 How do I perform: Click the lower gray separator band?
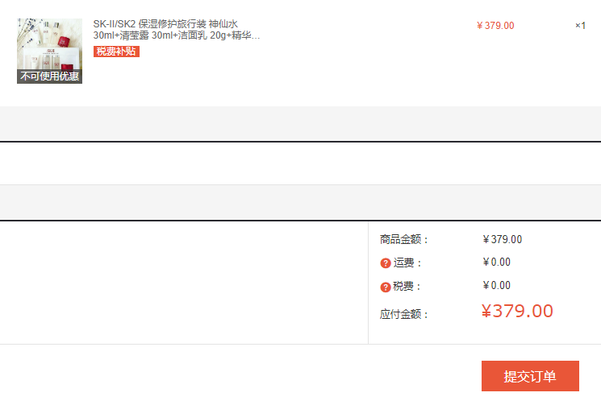300,202
